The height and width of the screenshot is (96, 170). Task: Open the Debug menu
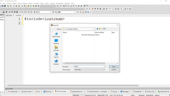25,3
